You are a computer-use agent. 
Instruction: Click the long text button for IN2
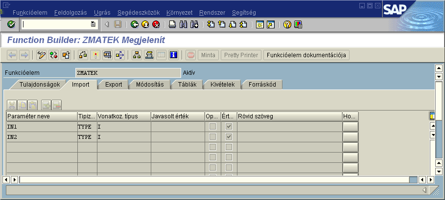click(x=351, y=137)
